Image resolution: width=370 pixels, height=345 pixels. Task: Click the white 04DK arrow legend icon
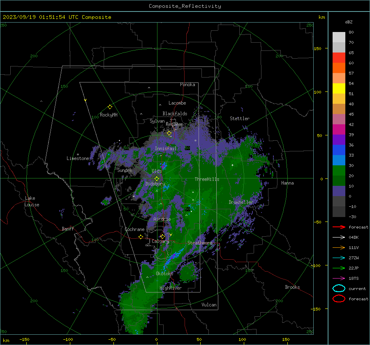(x=339, y=237)
